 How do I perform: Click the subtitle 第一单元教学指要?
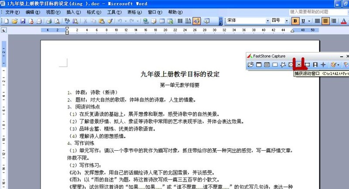180,85
